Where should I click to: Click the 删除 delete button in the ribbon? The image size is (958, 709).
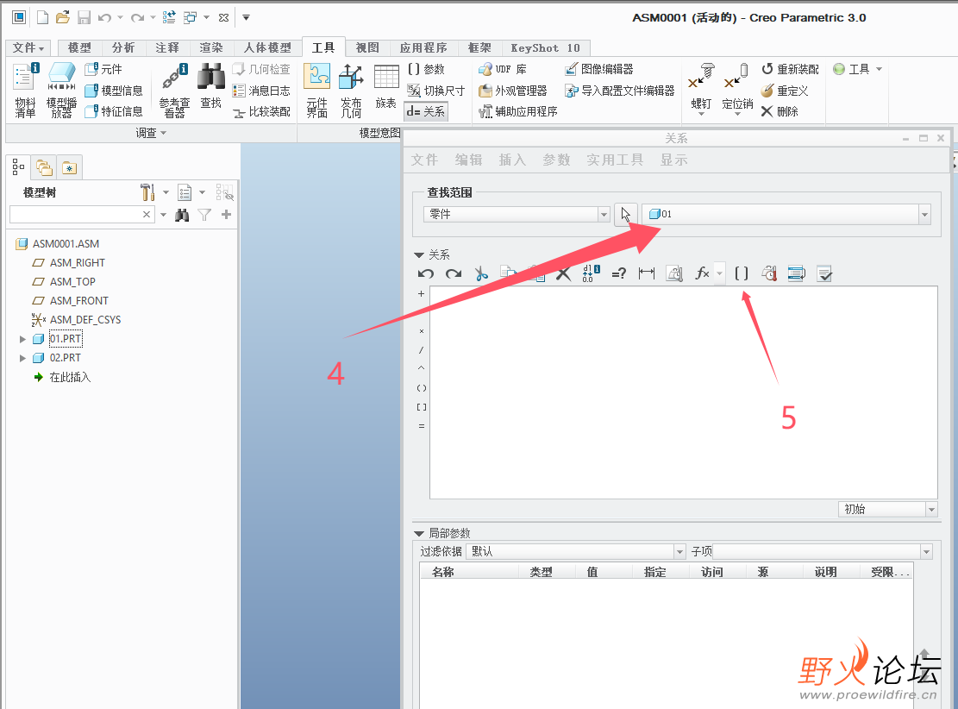tap(780, 111)
